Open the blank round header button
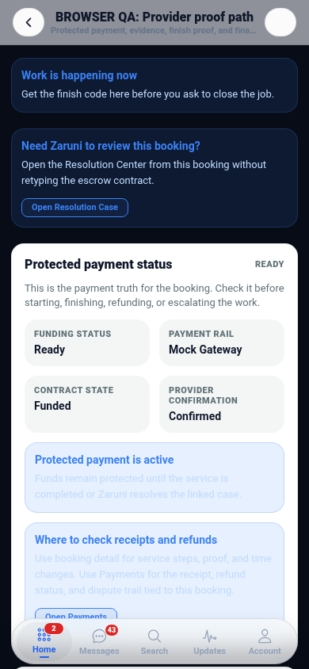 click(280, 22)
